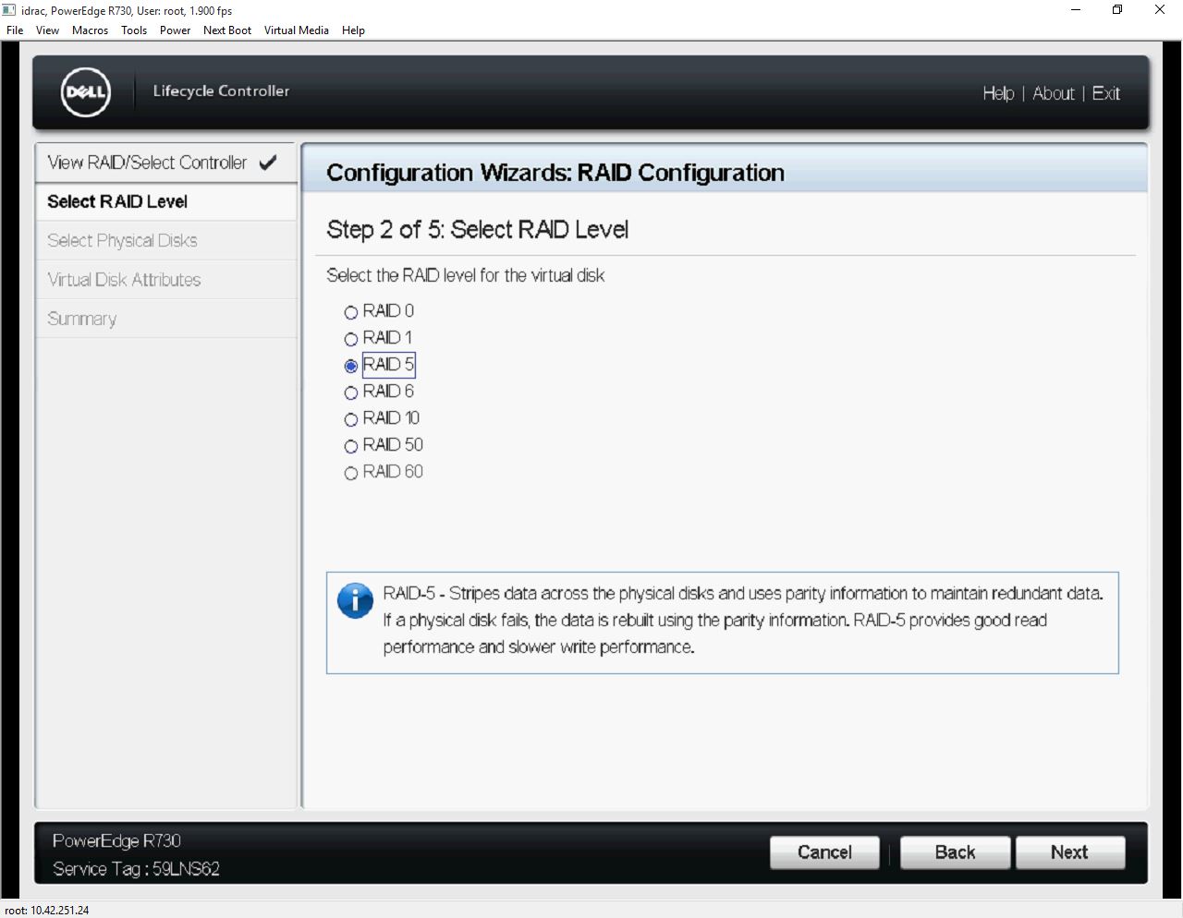This screenshot has width=1183, height=918.
Task: Click the checkmark beside View RAID/Select Controller
Action: (x=268, y=163)
